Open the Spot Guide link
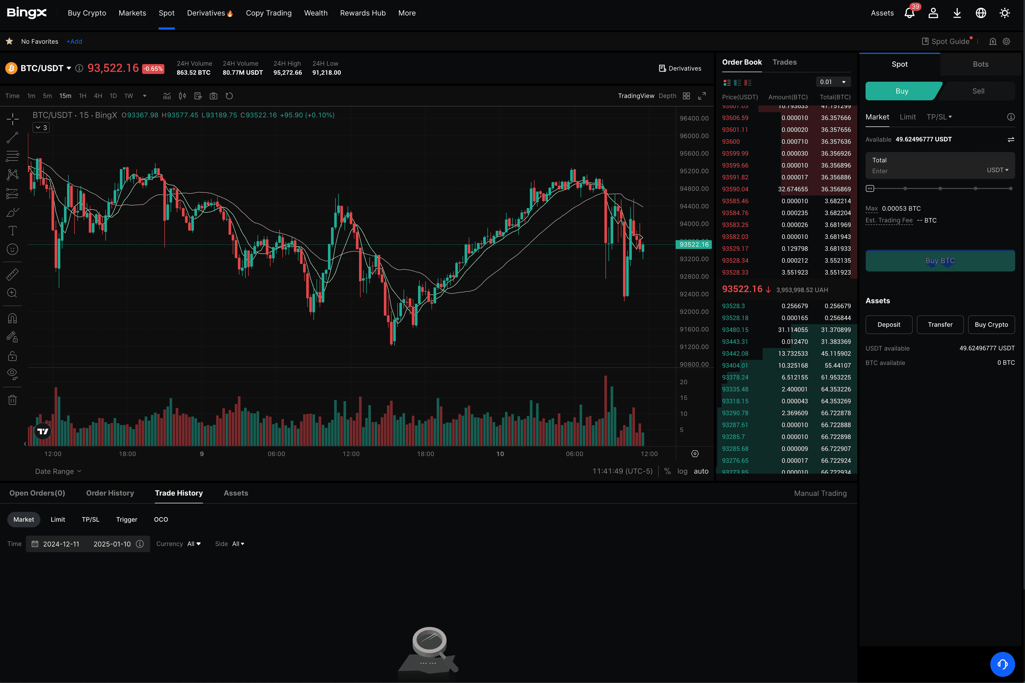 click(x=946, y=41)
